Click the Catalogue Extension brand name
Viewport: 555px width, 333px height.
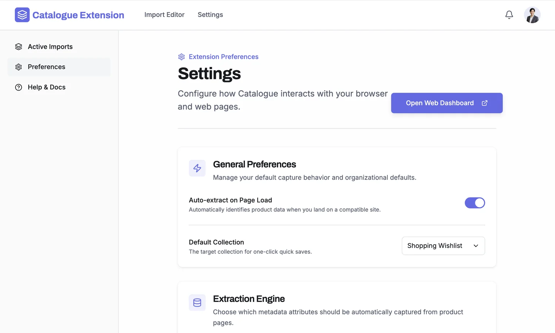click(78, 15)
